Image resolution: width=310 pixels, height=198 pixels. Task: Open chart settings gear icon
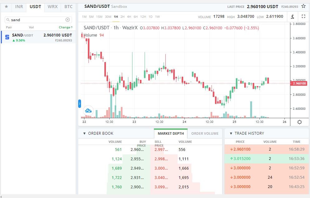coord(299,122)
